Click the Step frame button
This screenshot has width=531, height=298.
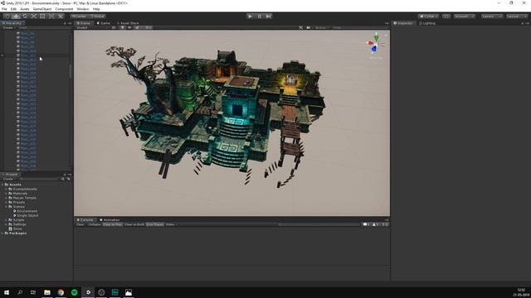point(268,17)
